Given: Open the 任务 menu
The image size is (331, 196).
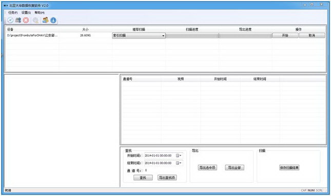Looking at the screenshot, I should (13, 13).
